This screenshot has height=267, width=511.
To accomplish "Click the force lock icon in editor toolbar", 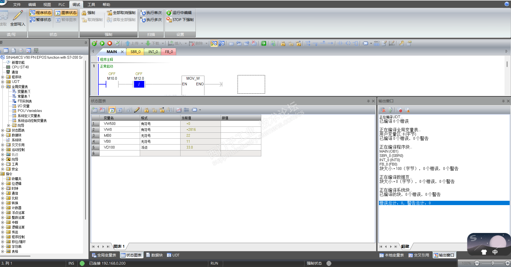I will (283, 43).
